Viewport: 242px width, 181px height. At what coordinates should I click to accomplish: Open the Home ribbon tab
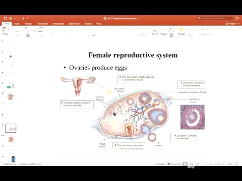7,24
